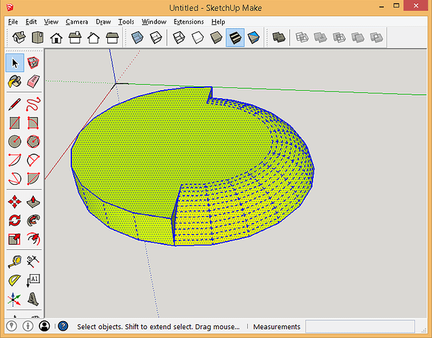Enable Shaded face style
The image size is (432, 338).
click(216, 38)
